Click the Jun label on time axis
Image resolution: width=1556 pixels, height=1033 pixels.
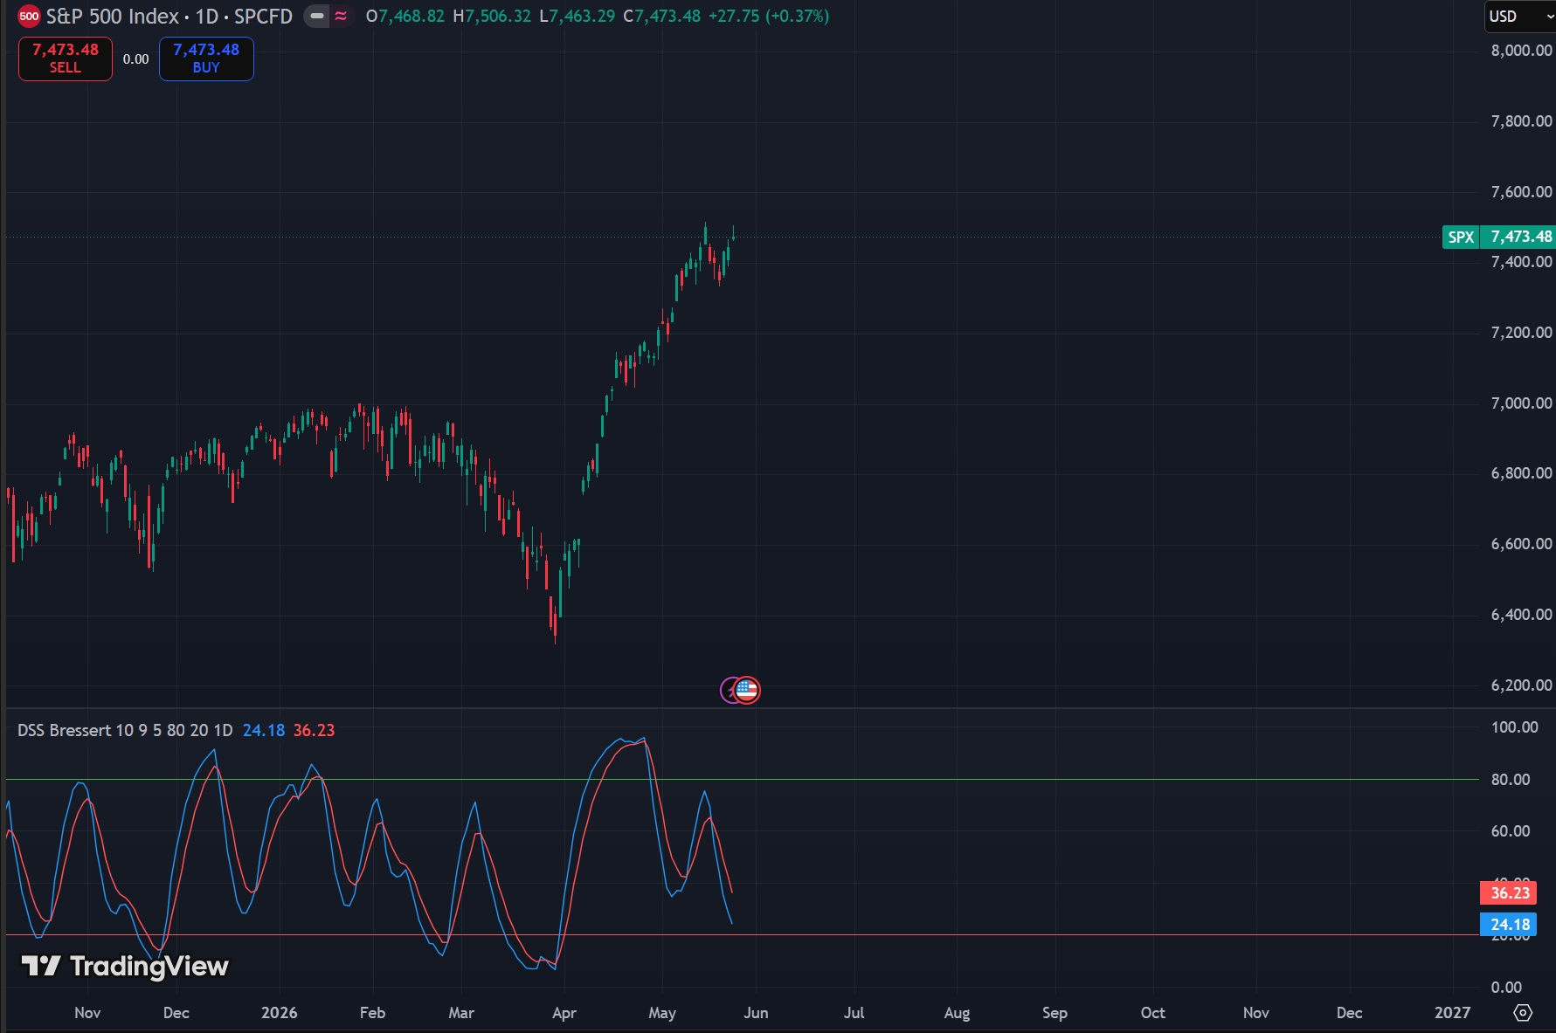pos(756,1013)
